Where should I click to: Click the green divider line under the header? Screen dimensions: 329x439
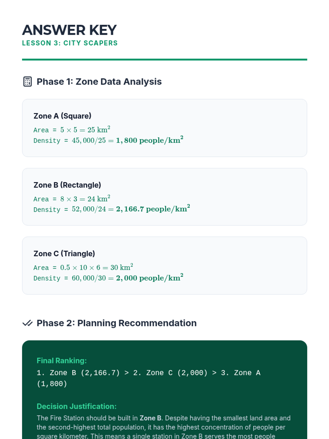tap(164, 60)
